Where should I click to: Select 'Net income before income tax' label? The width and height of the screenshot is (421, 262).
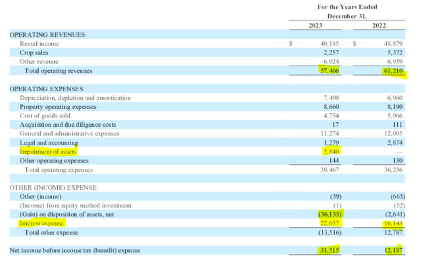click(x=75, y=250)
